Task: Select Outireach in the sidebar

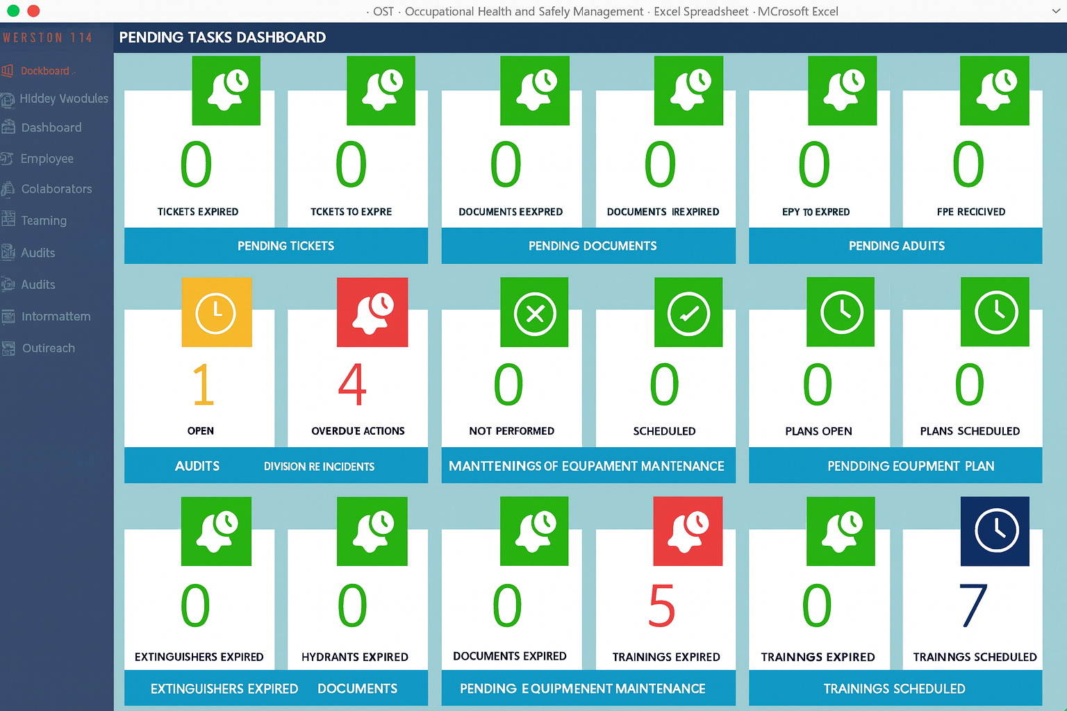Action: point(48,348)
